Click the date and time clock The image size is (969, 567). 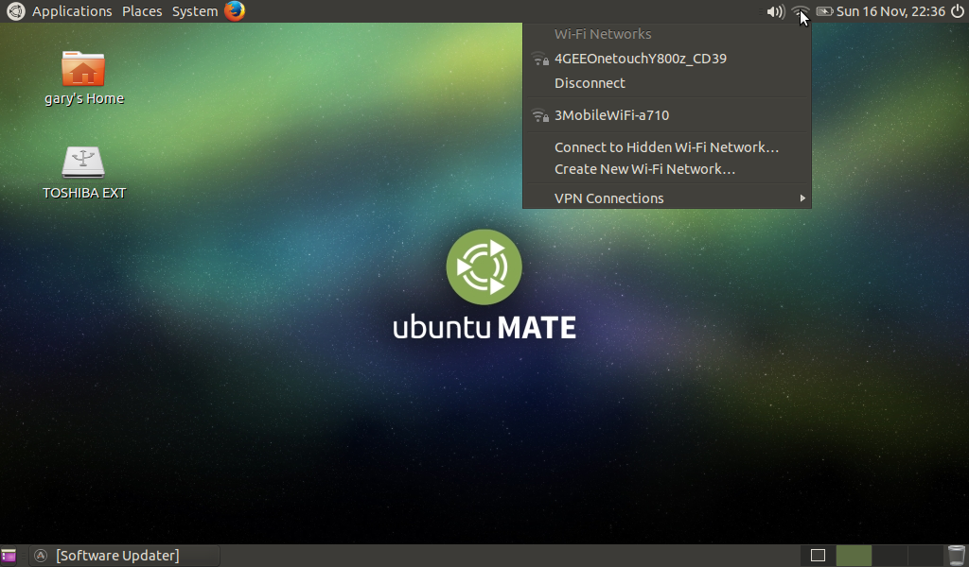pos(890,11)
